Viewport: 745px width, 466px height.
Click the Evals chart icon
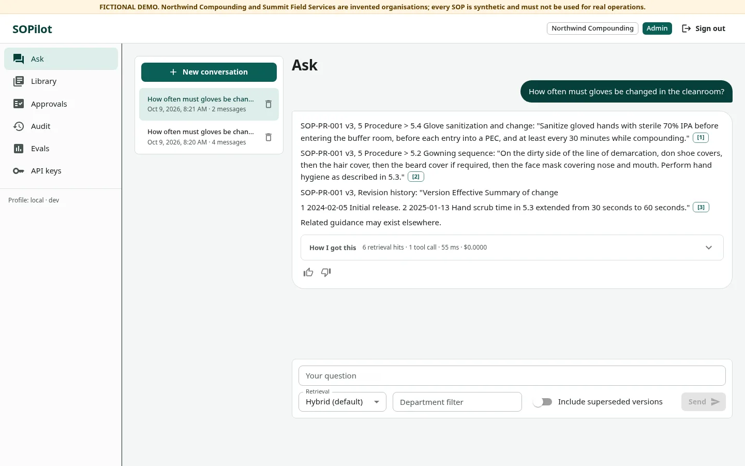(x=19, y=149)
